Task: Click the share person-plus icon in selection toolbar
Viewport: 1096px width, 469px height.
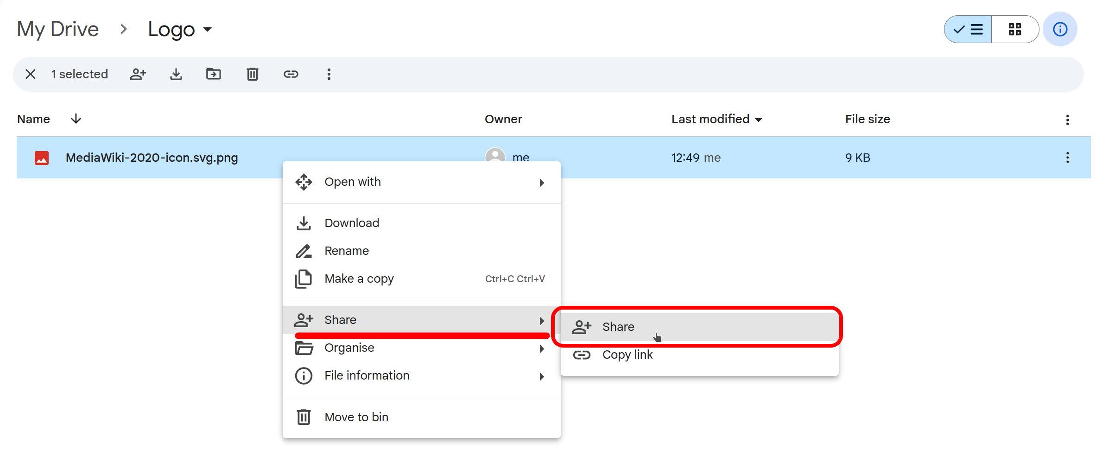Action: (138, 74)
